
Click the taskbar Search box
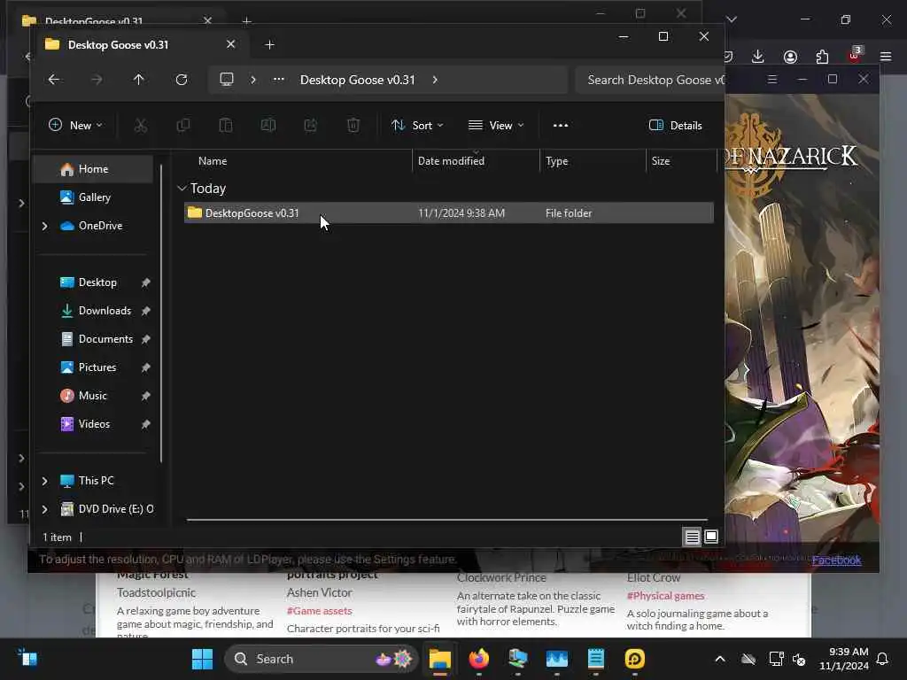[x=322, y=659]
